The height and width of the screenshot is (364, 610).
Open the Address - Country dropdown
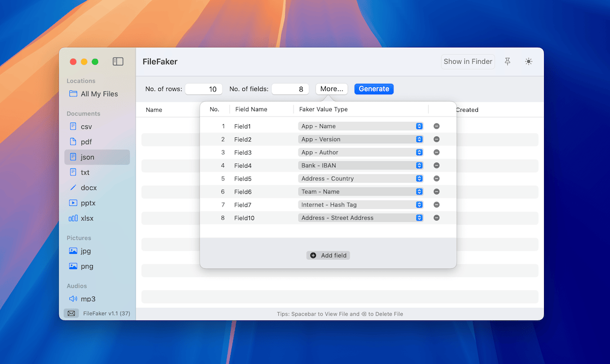coord(361,179)
